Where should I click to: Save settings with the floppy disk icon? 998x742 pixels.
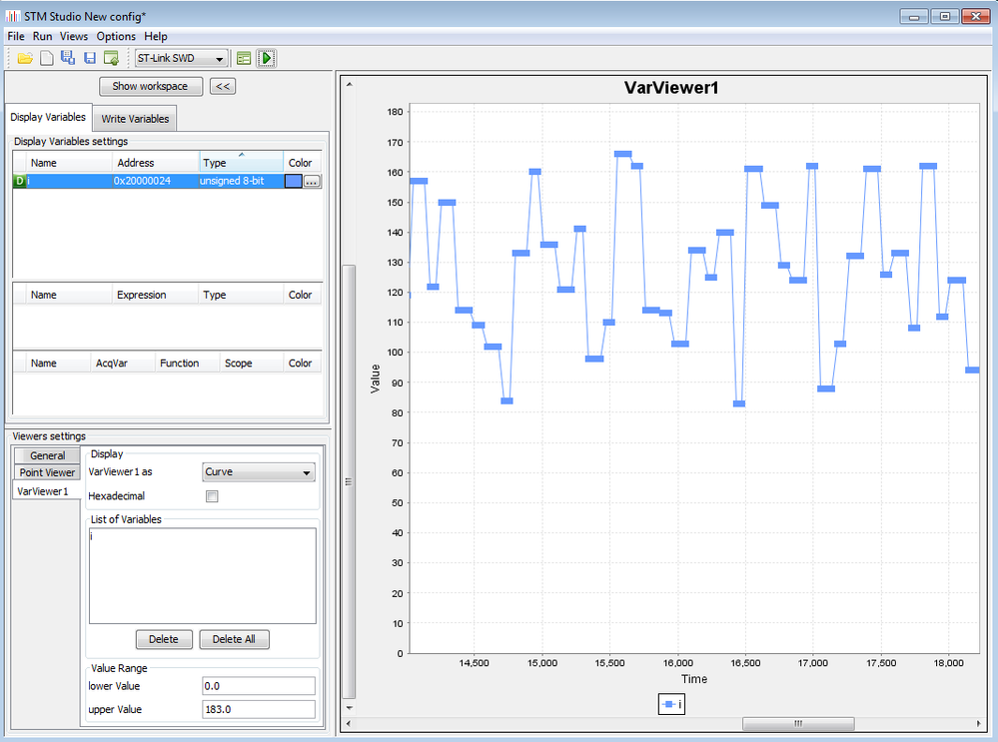pos(90,59)
